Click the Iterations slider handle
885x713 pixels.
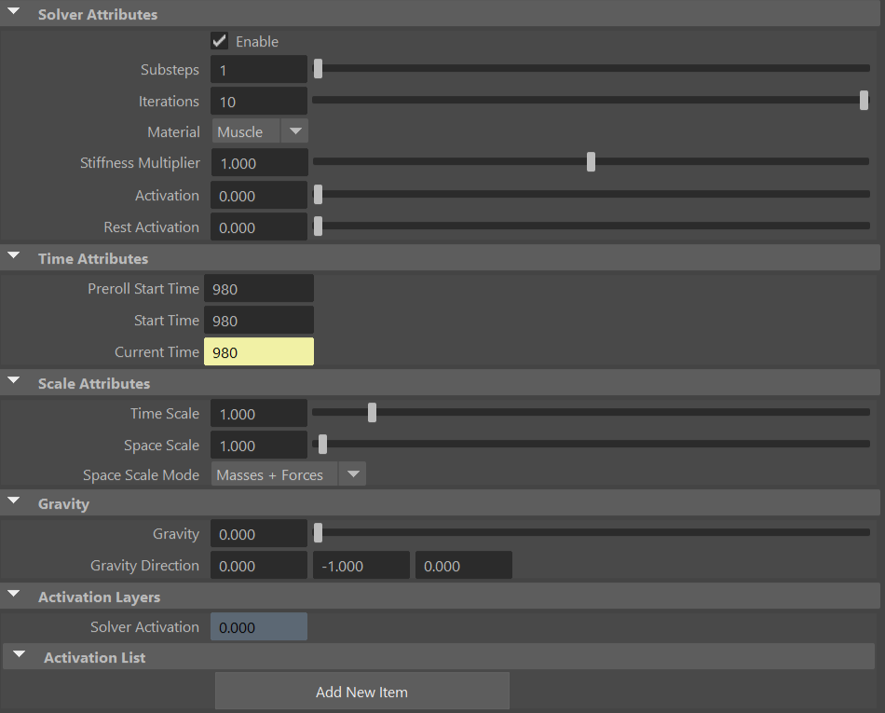click(863, 100)
